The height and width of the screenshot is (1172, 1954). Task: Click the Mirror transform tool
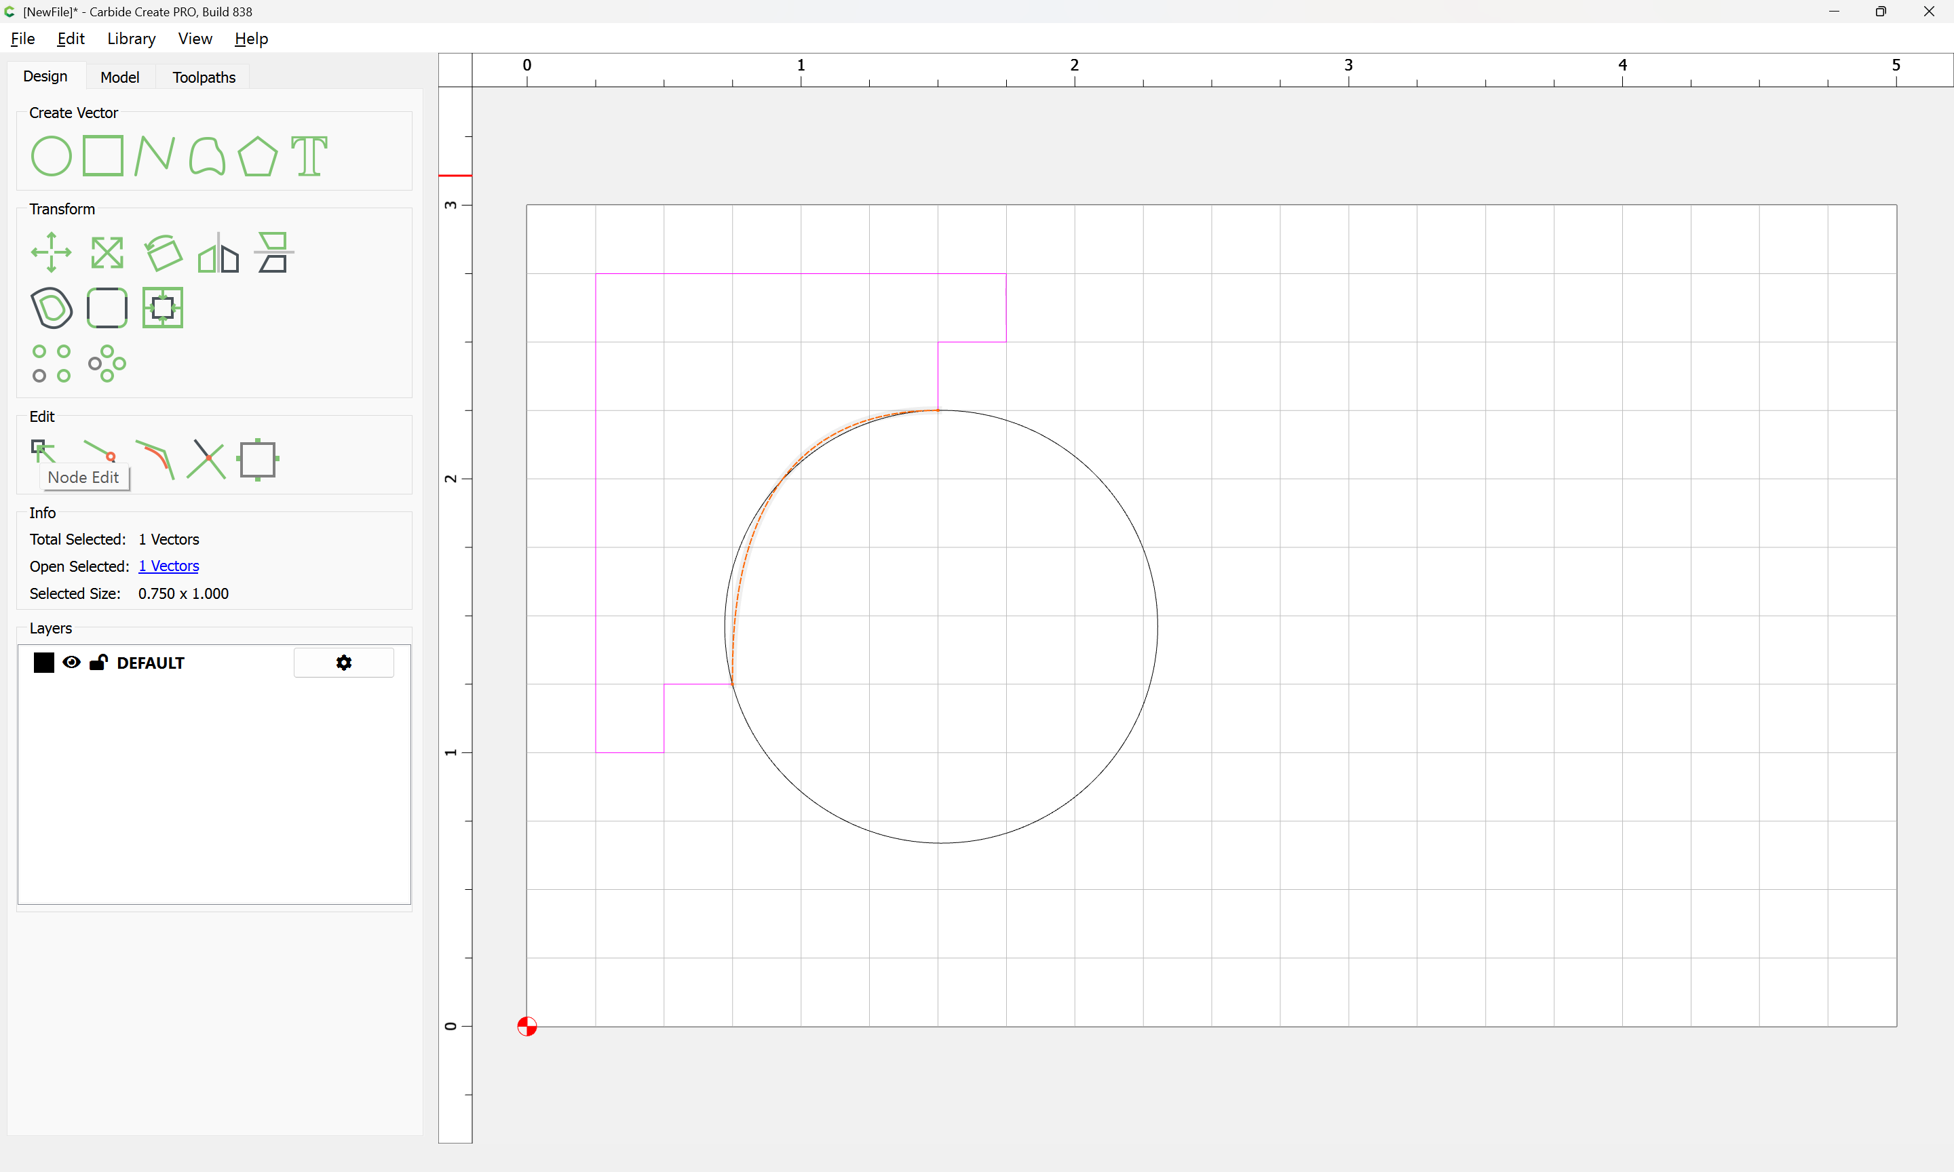(218, 253)
